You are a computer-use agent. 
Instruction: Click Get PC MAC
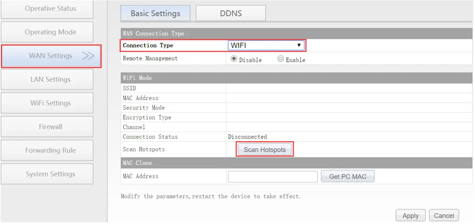click(x=347, y=176)
